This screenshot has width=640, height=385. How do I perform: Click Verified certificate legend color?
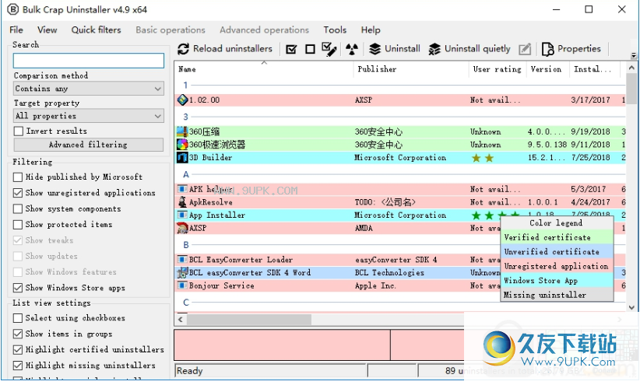coord(557,237)
